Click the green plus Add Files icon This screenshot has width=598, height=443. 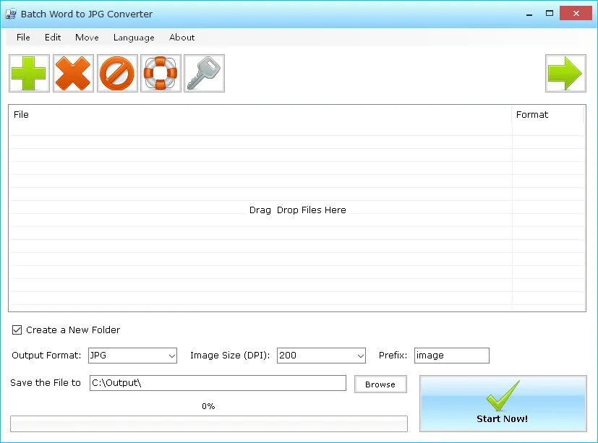pos(29,73)
